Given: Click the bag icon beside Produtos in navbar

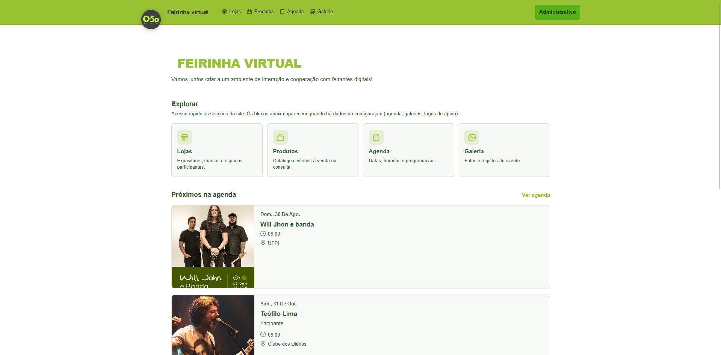Looking at the screenshot, I should (249, 12).
